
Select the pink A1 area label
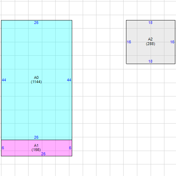point(36,146)
